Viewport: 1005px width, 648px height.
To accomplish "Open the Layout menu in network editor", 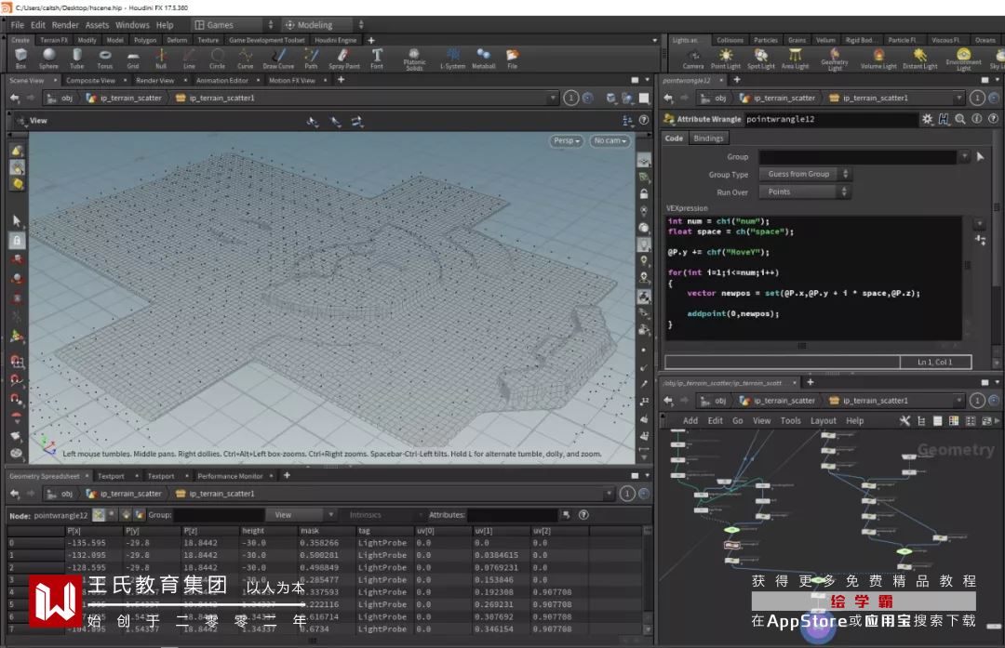I will pyautogui.click(x=823, y=420).
